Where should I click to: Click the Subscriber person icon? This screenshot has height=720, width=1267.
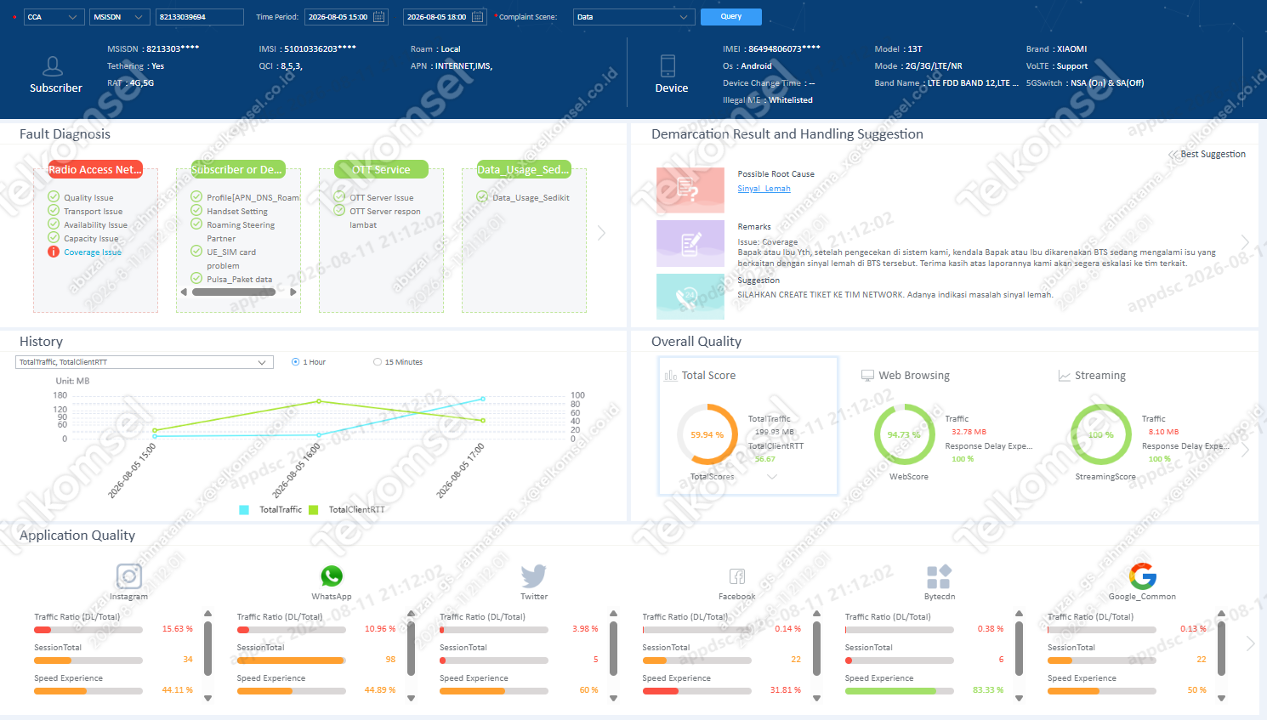coord(53,66)
